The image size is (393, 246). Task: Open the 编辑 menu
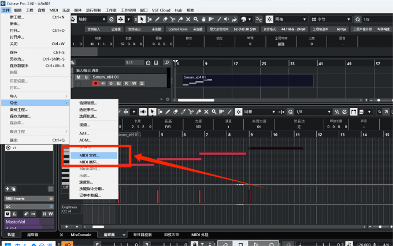pos(17,10)
